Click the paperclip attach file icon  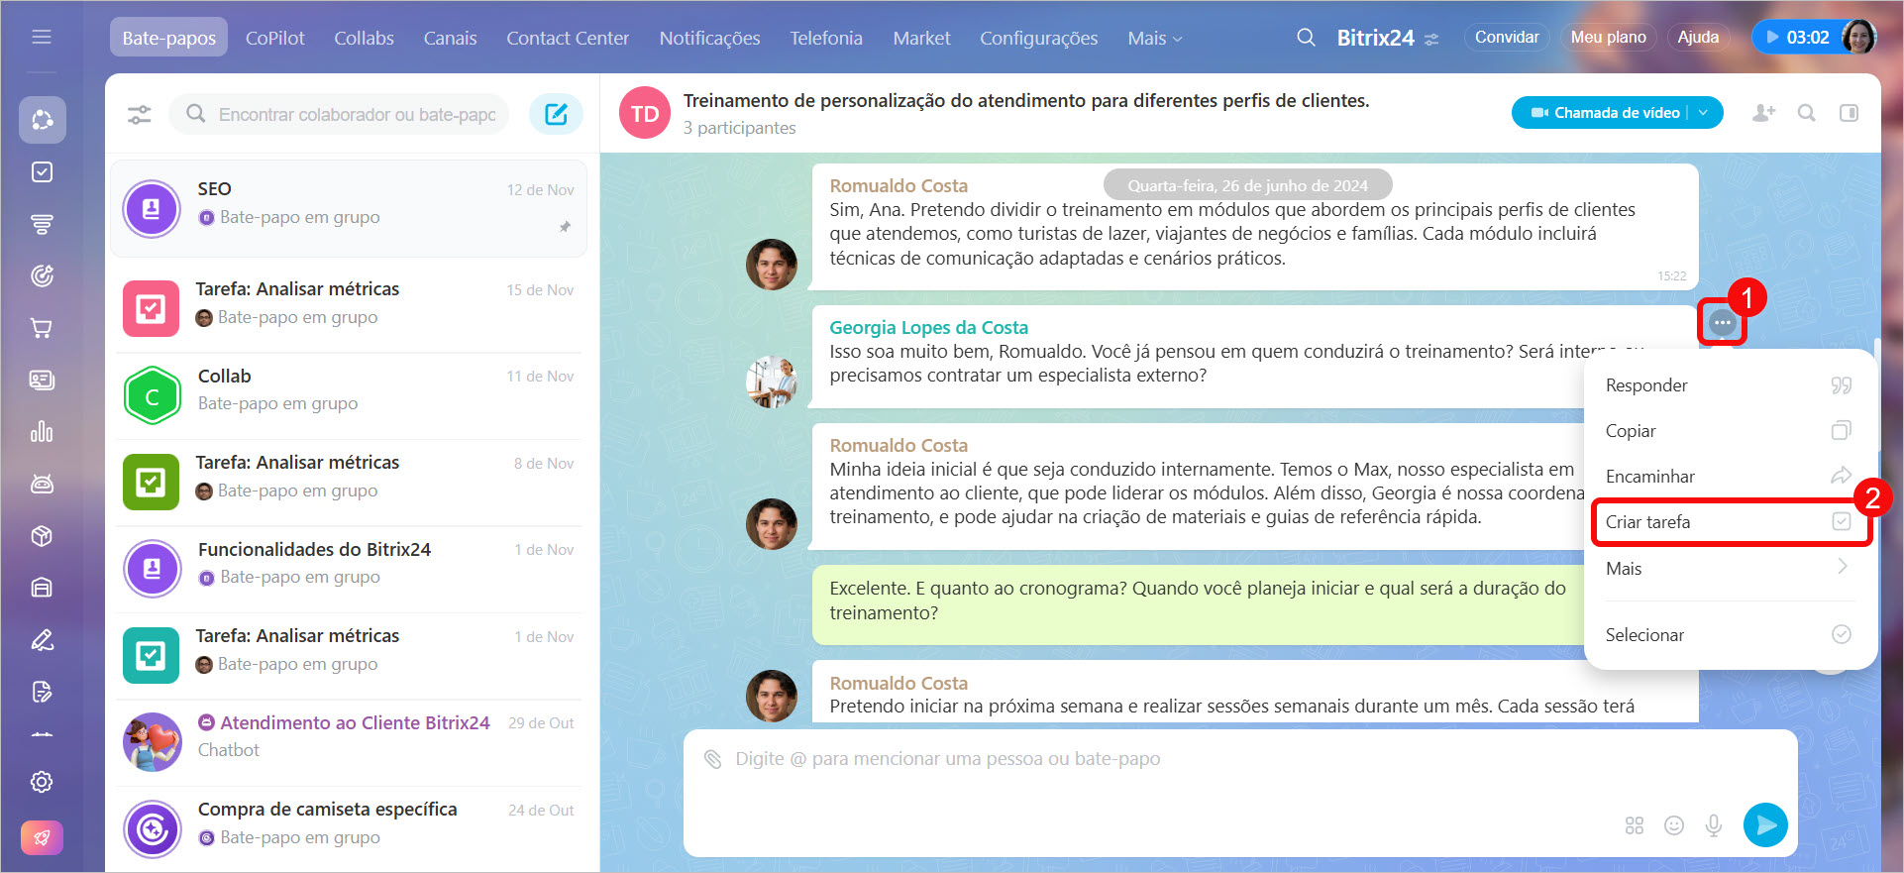pos(712,759)
